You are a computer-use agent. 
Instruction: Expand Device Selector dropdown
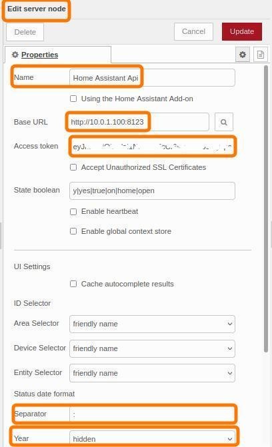pos(152,348)
